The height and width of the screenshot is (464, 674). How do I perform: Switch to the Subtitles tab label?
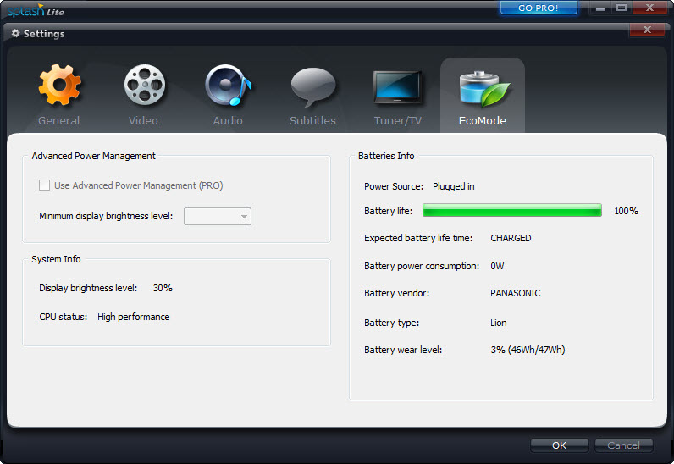(312, 120)
